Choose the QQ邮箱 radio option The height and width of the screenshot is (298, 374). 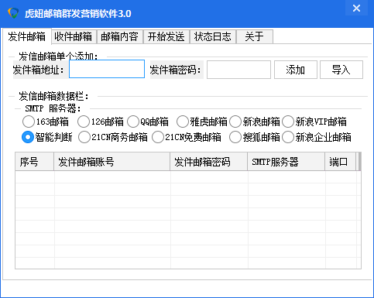(x=148, y=122)
